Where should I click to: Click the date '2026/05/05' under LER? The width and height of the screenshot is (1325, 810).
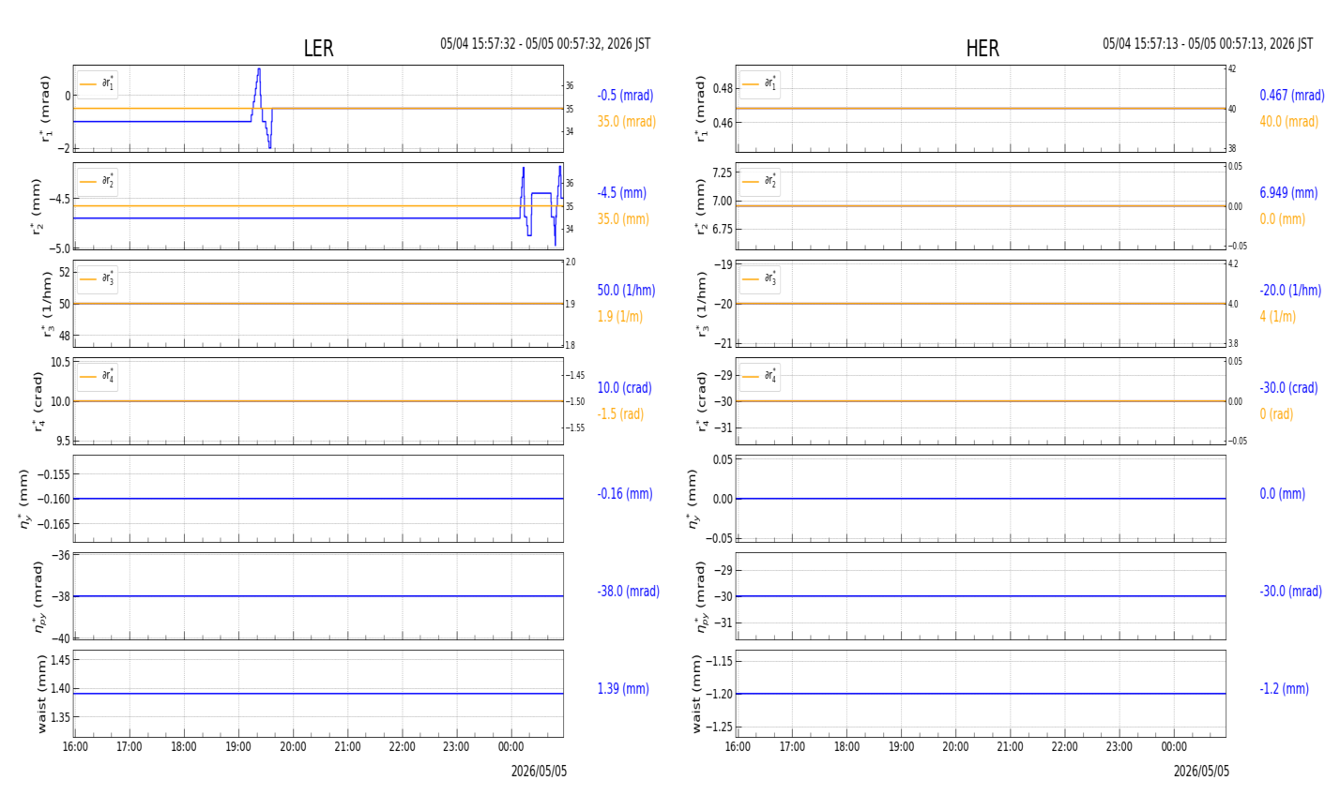point(539,772)
